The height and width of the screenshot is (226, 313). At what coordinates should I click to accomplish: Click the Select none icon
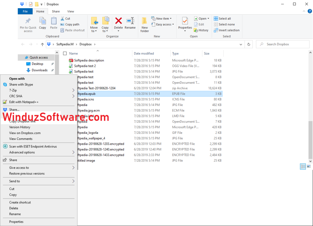click(x=216, y=24)
